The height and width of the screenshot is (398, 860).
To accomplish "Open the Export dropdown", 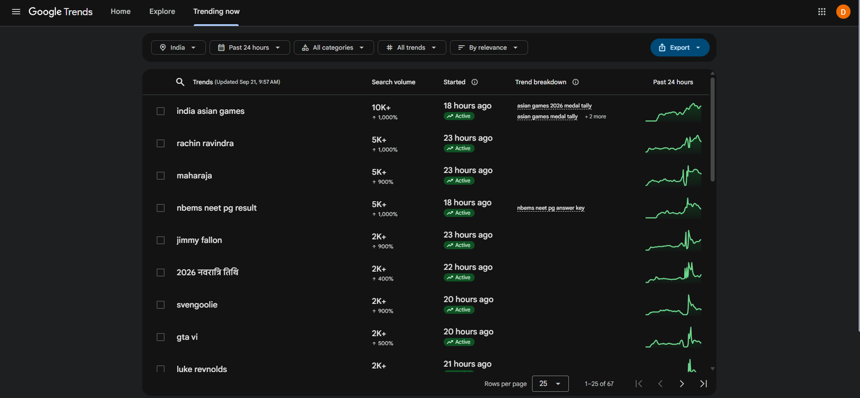I will pos(680,48).
